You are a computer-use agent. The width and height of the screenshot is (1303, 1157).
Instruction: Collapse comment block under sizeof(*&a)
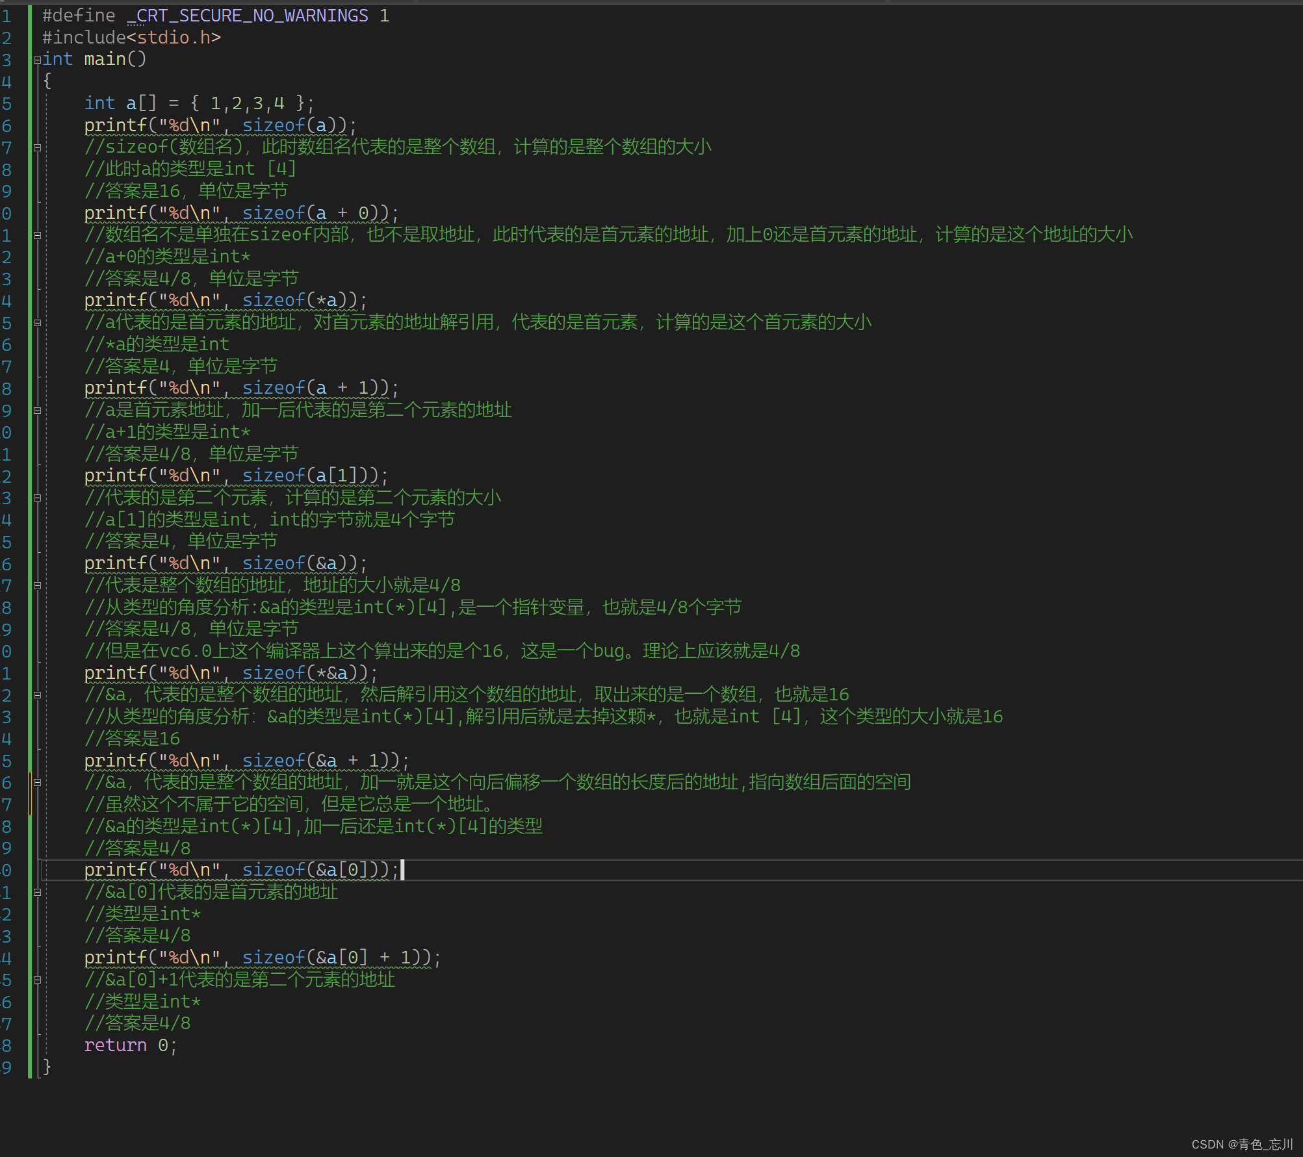coord(37,695)
